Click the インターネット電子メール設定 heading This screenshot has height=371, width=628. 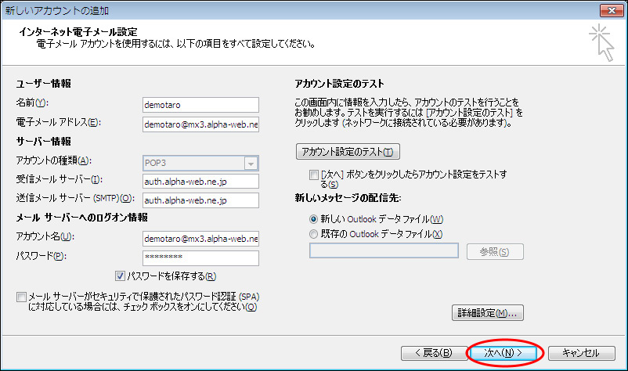(78, 32)
